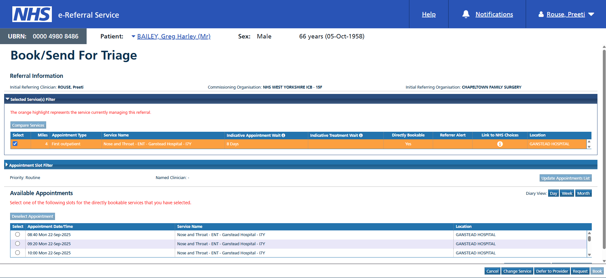Click the 'First outpatient' cell
Viewport: 606px width, 278px height.
76,144
